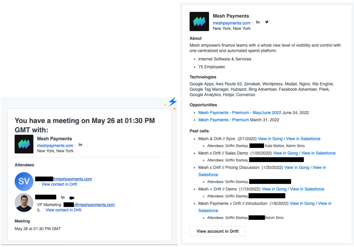Click View contact in Drift for VP Marketing
This screenshot has height=247, width=354.
pos(63,210)
